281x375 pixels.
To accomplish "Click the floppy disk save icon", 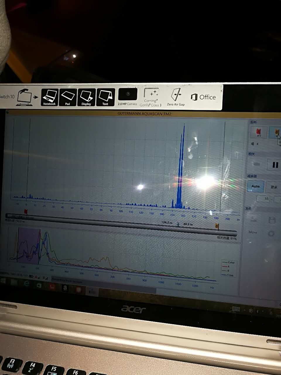I will point(272,220).
